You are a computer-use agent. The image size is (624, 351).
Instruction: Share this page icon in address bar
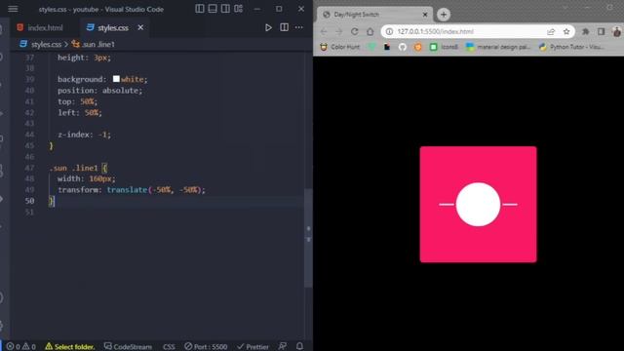[x=551, y=31]
